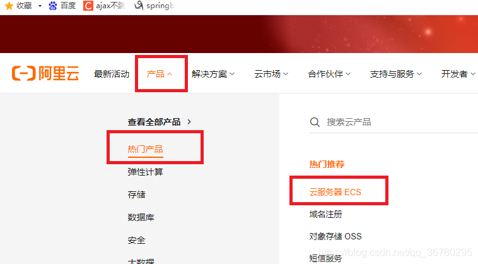Click the search magnifier icon
478x264 pixels.
(x=315, y=122)
